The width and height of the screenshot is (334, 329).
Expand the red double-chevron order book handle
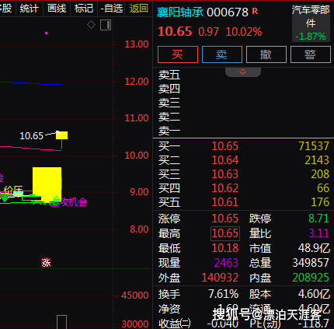pos(243,72)
